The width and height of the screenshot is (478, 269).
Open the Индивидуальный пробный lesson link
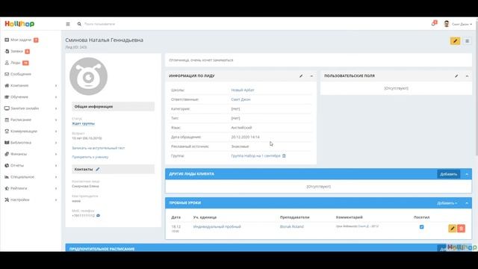coord(217,226)
